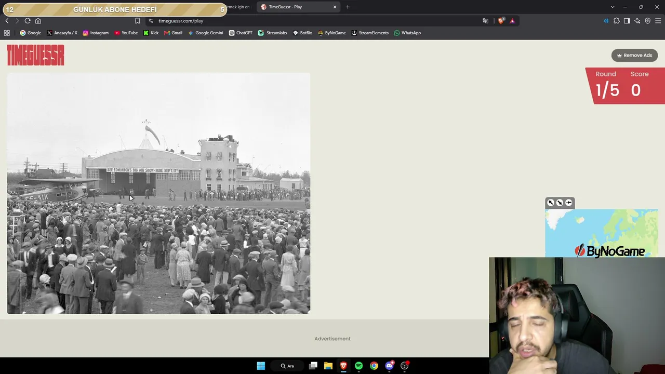Open the Anasayfa / X bookmark
The image size is (665, 374).
pos(62,33)
